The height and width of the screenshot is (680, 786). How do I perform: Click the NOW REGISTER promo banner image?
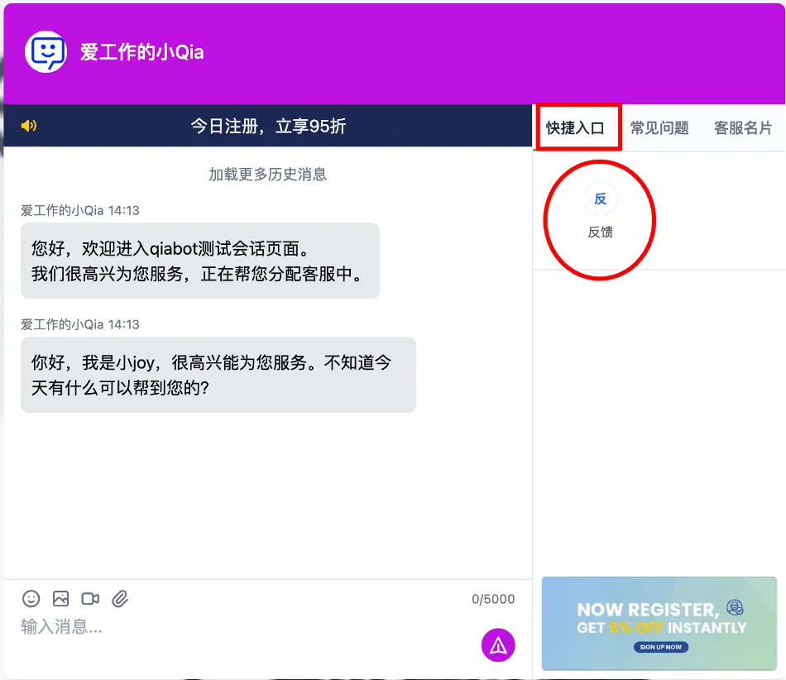point(659,623)
